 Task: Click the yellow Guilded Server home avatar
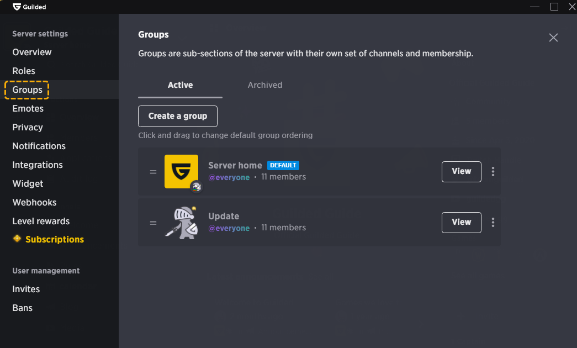181,171
